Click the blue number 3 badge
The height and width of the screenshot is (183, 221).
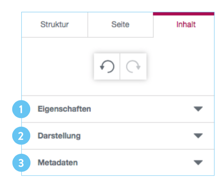pos(21,163)
